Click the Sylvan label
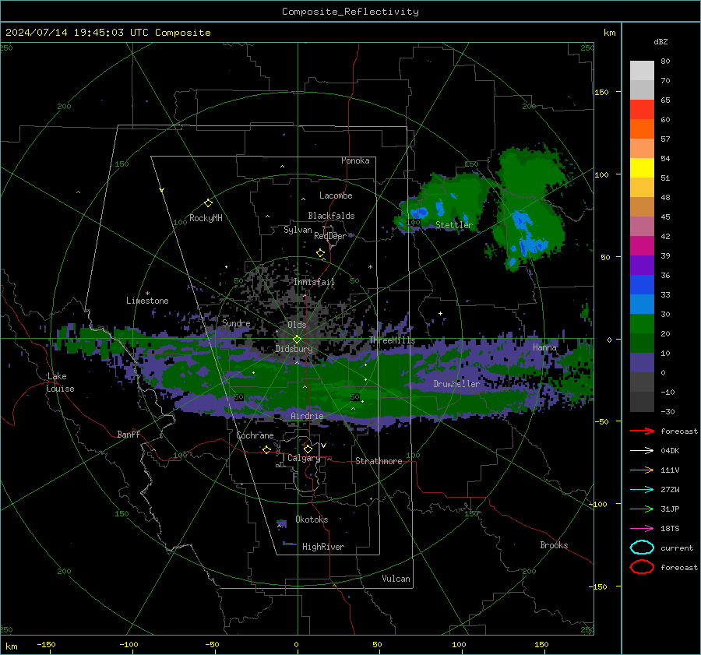 pyautogui.click(x=298, y=230)
